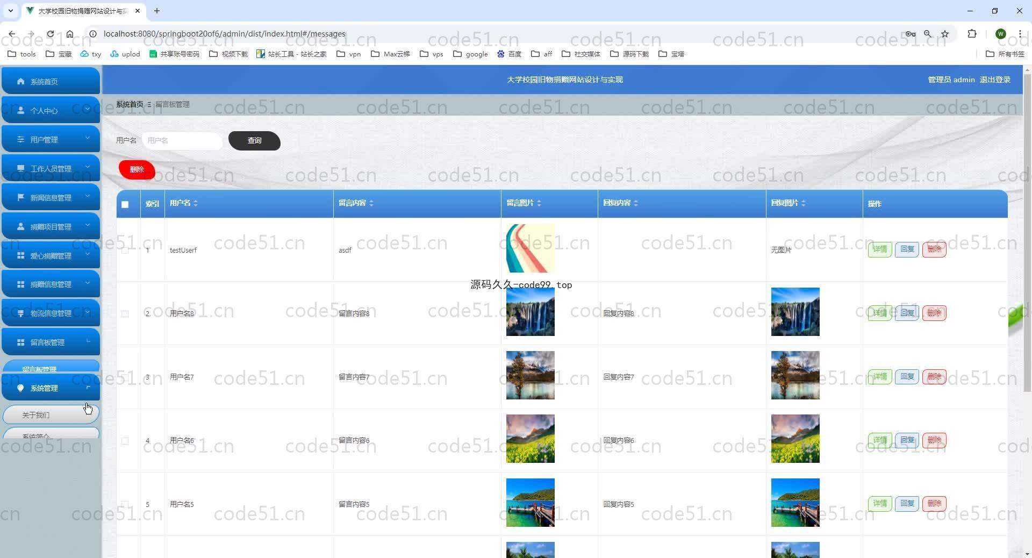The image size is (1032, 558).
Task: Open browser home page icon
Action: coord(70,33)
